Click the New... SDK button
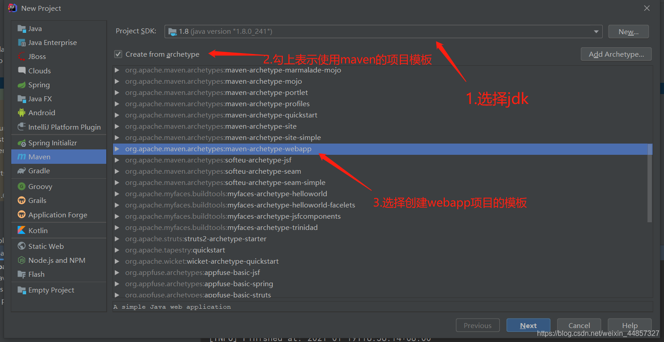The height and width of the screenshot is (342, 664). tap(628, 31)
